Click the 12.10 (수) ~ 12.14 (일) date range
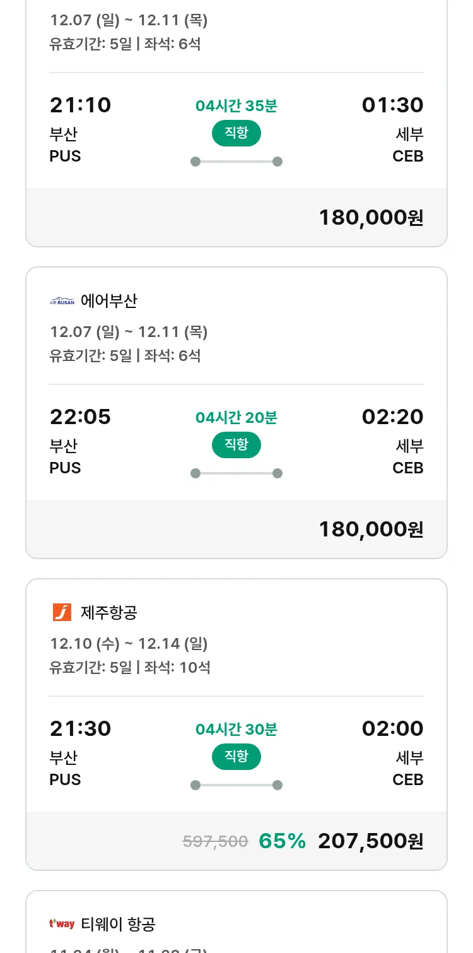 (129, 644)
